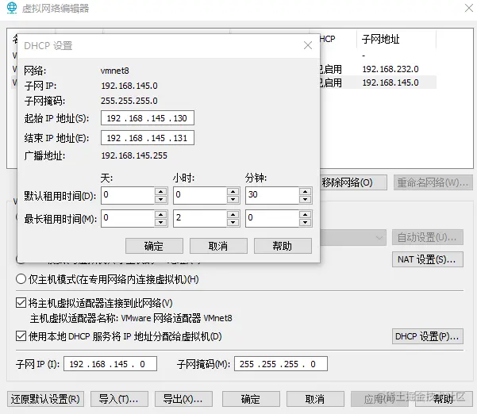Click 移除网络(O) button

pos(353,182)
